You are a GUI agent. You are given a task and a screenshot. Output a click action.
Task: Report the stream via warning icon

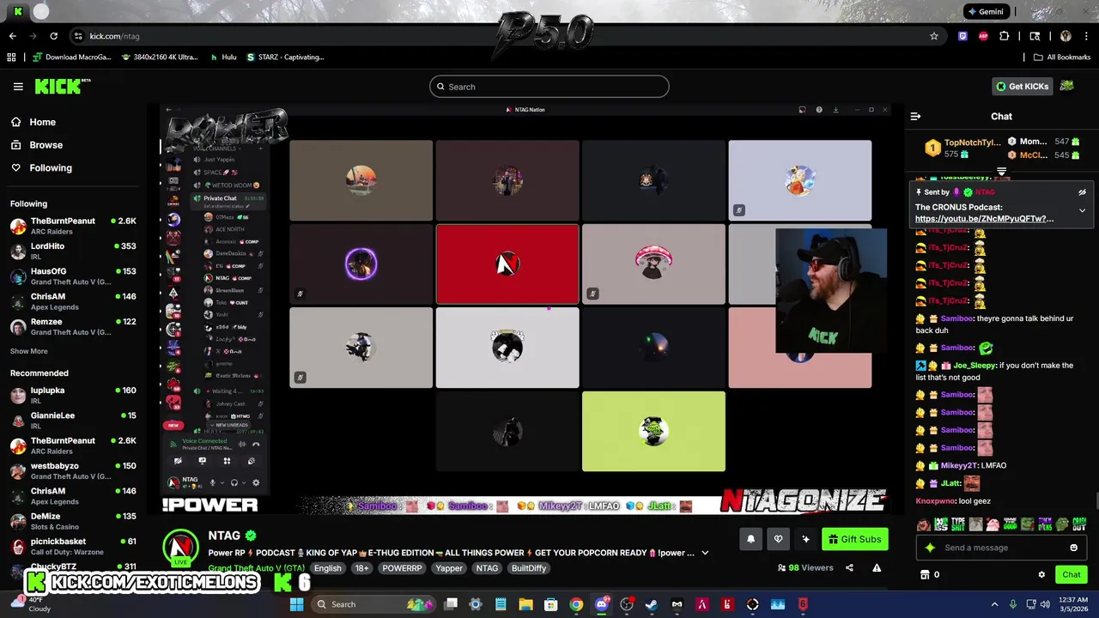pos(877,567)
